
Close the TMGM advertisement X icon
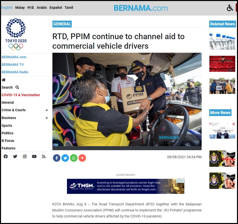point(182,181)
